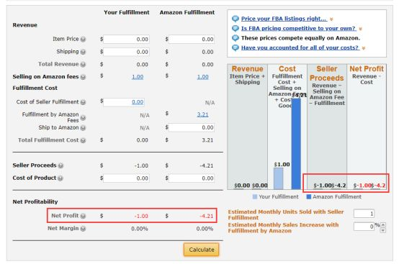Focus Your Fulfillment Shipping field
The height and width of the screenshot is (264, 399).
coord(127,52)
